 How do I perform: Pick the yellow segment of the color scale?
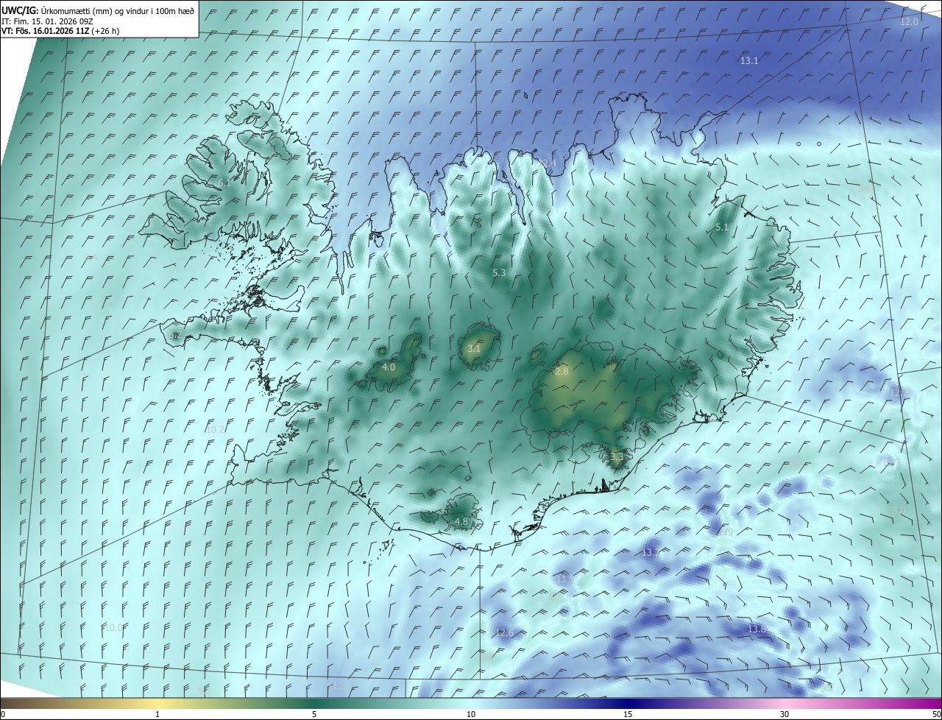coord(157,703)
